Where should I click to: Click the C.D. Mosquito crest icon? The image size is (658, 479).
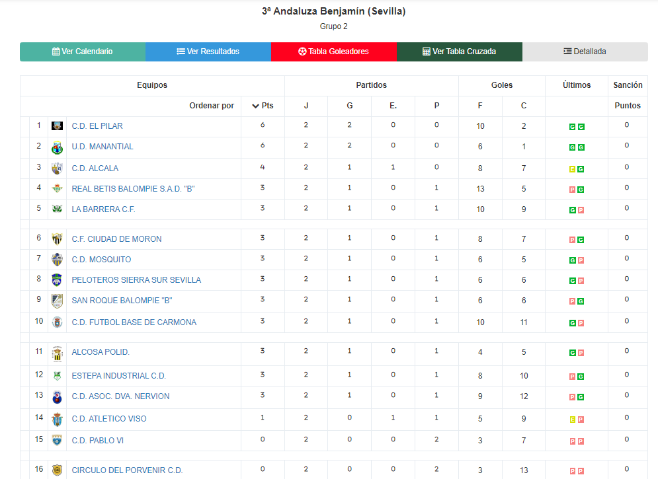point(57,260)
